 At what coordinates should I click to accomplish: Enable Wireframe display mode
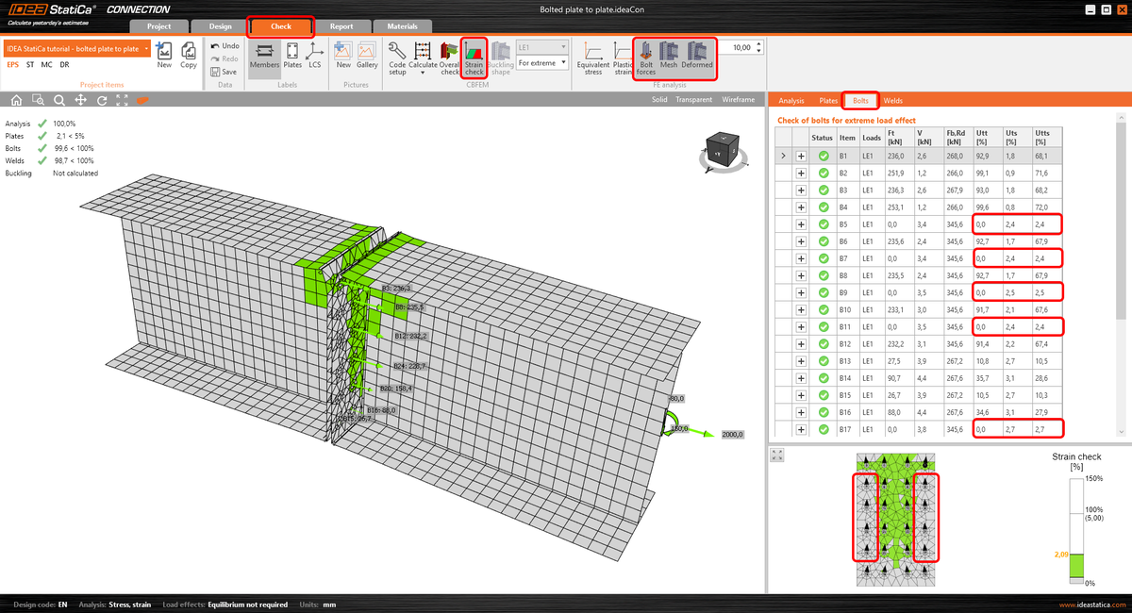pyautogui.click(x=740, y=99)
